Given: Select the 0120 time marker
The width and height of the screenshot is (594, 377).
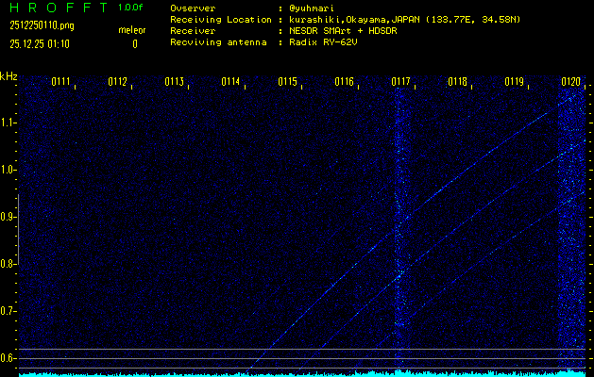Looking at the screenshot, I should click(571, 82).
